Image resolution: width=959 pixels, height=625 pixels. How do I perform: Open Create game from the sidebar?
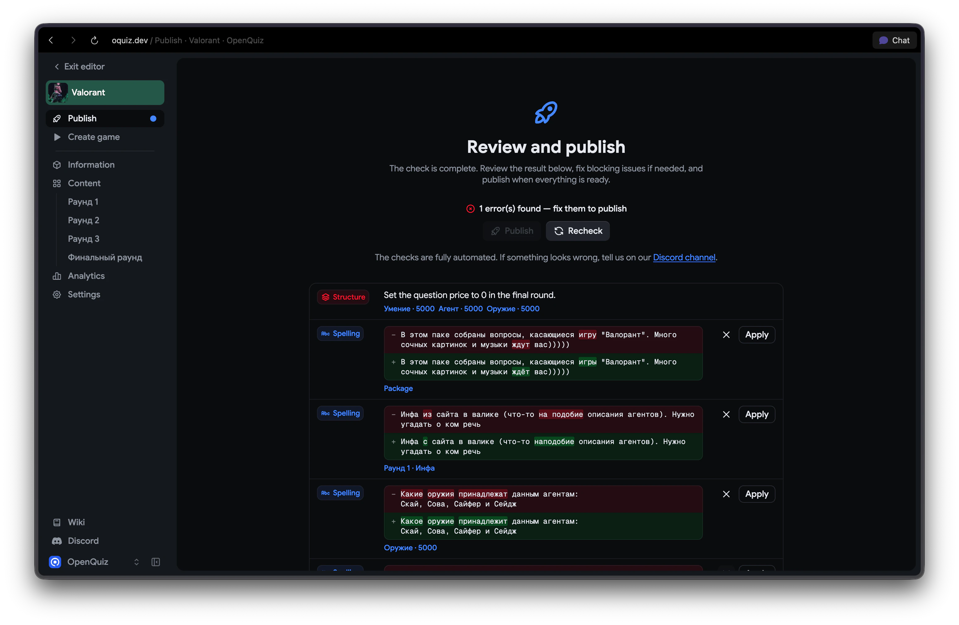click(105, 137)
